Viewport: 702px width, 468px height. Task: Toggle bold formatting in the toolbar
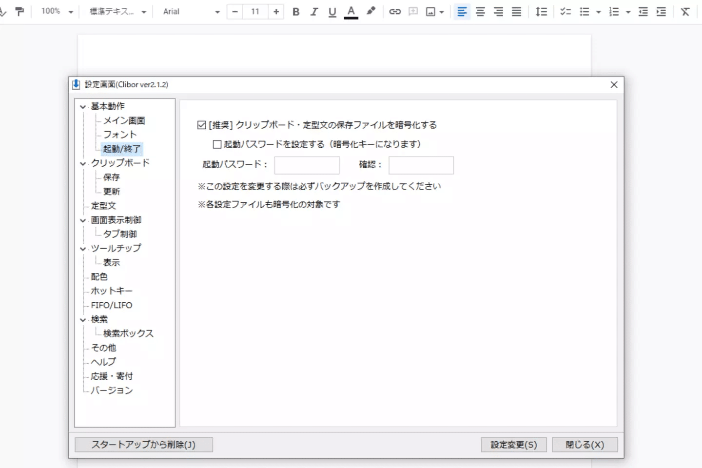[296, 12]
